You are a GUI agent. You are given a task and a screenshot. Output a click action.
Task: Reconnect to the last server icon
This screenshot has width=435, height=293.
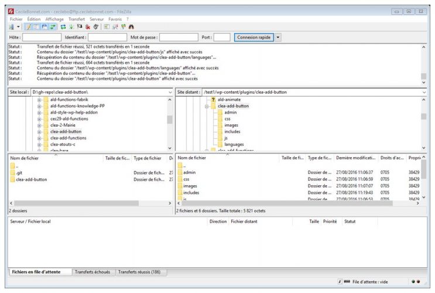(x=95, y=26)
